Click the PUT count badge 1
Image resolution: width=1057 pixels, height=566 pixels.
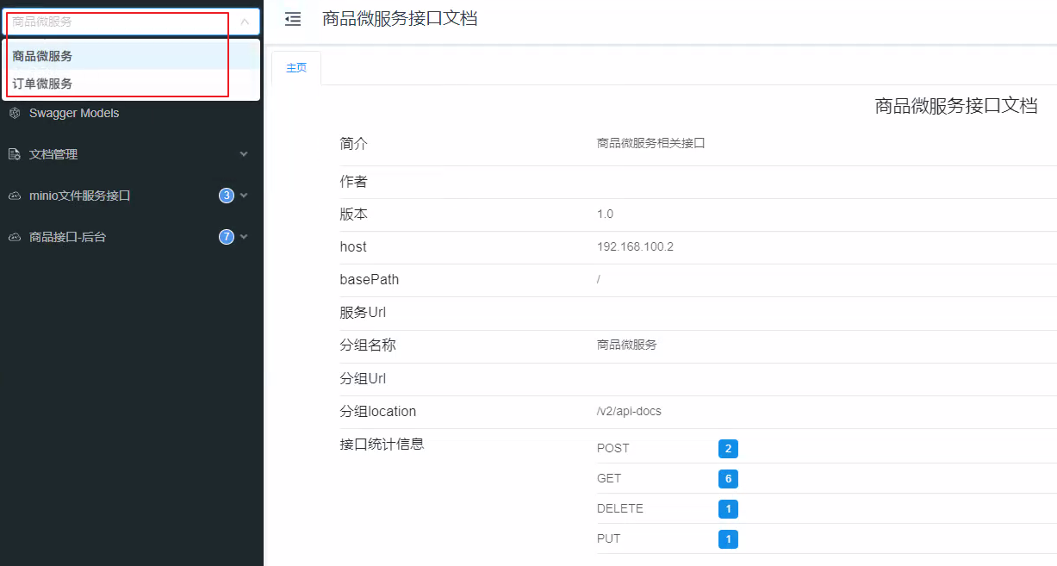pyautogui.click(x=728, y=539)
